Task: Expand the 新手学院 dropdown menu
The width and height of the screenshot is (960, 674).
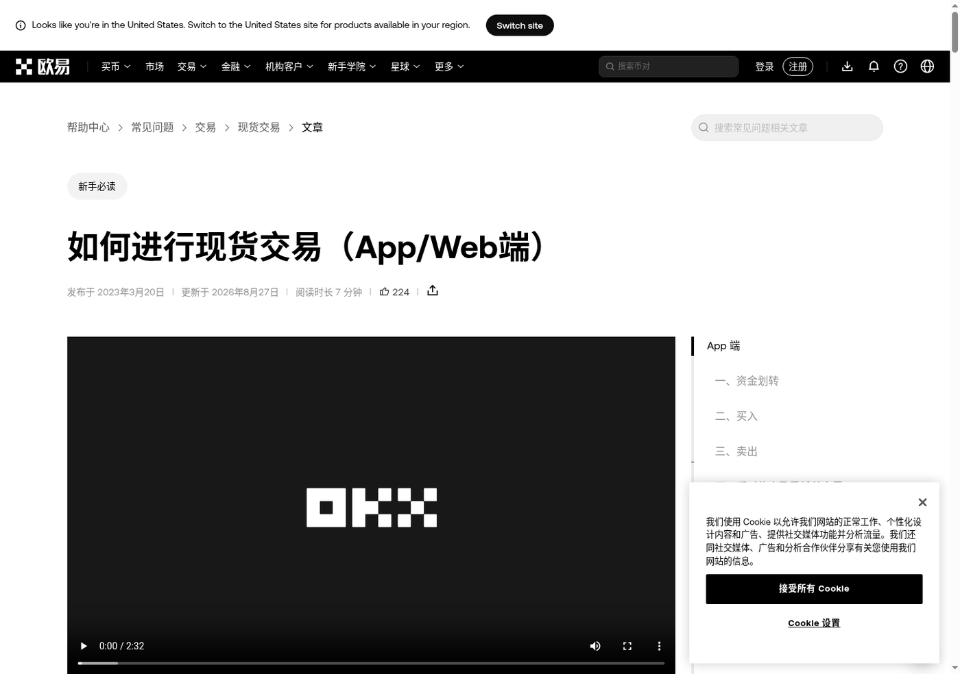Action: point(352,66)
